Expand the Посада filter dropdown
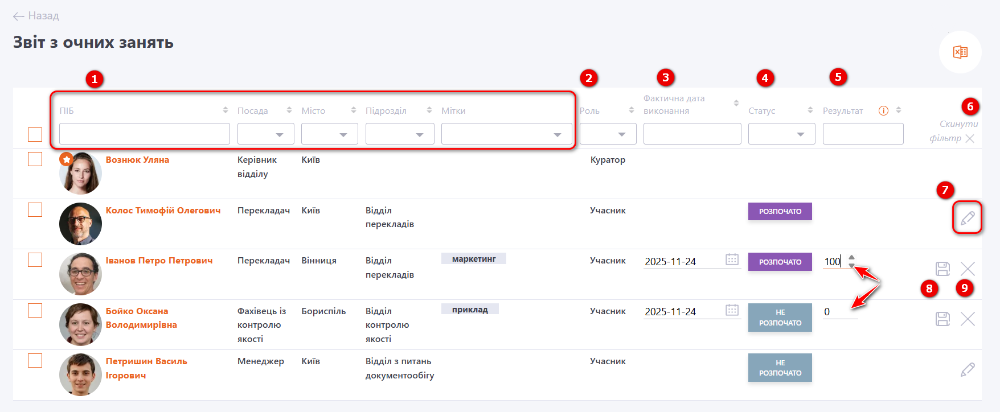The image size is (1000, 412). pyautogui.click(x=266, y=134)
